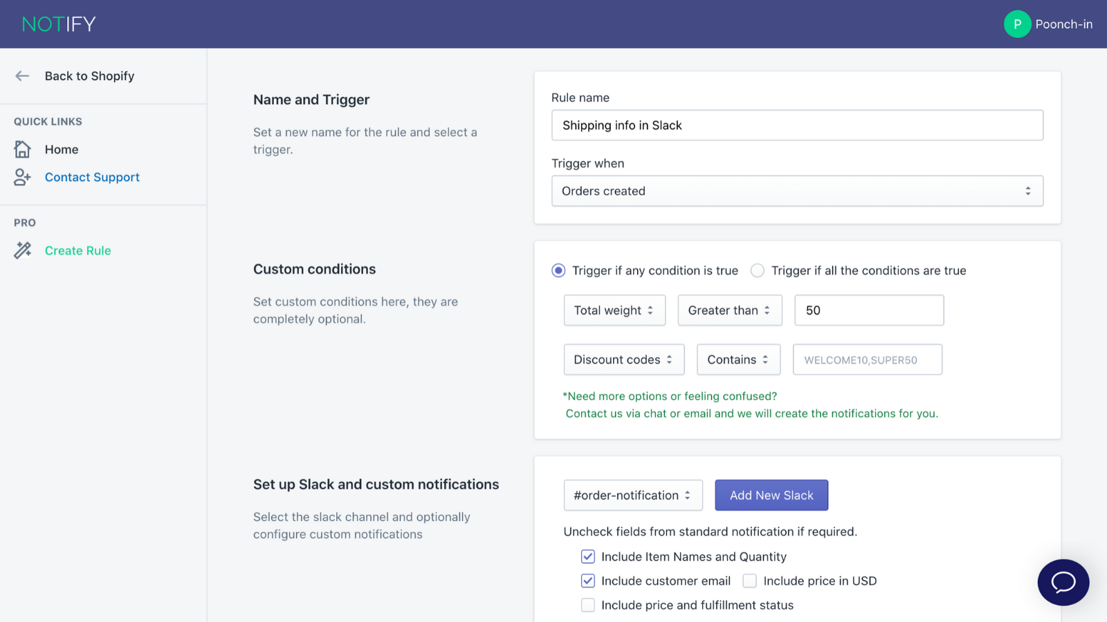Click the back arrow icon in sidebar
The width and height of the screenshot is (1107, 622).
pos(21,76)
